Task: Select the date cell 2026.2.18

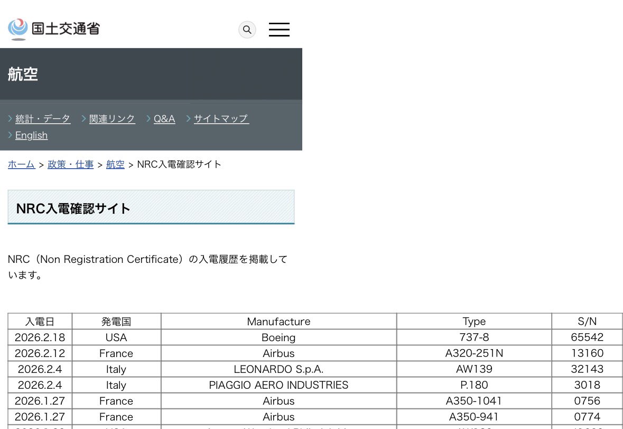Action: click(40, 337)
